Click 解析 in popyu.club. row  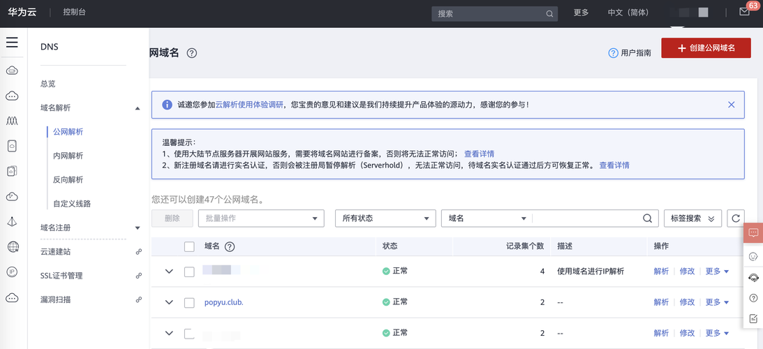(661, 302)
